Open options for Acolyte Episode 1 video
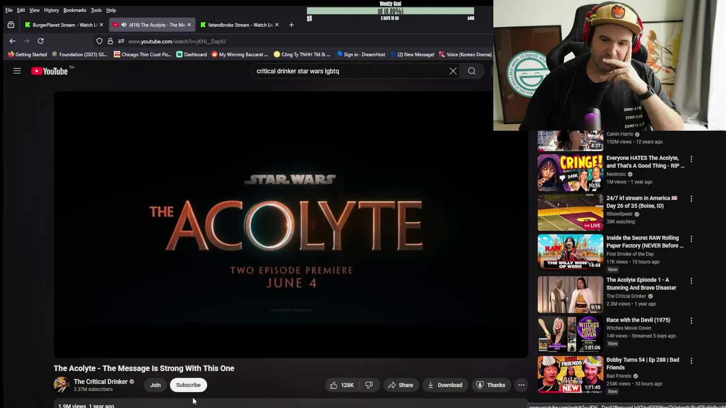Viewport: 726px width, 408px height. 691,280
